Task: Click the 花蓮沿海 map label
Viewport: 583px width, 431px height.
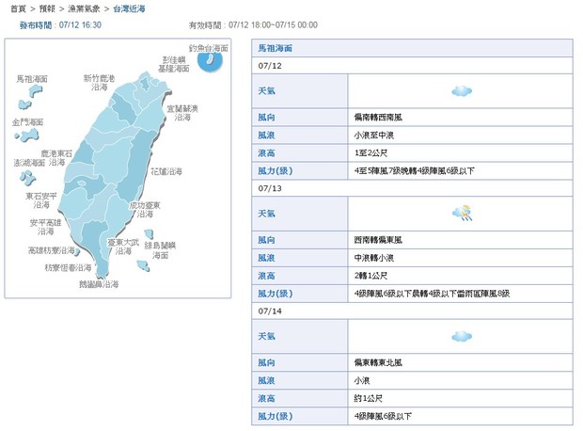Action: coord(167,172)
